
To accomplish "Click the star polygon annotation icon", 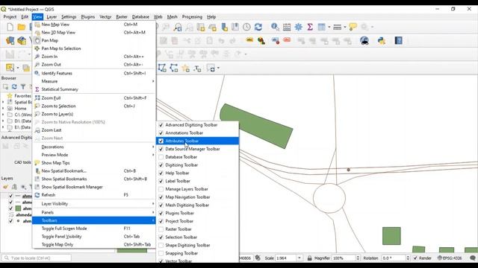I will coord(185,68).
